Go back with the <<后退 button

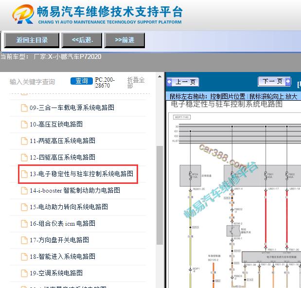82,40
